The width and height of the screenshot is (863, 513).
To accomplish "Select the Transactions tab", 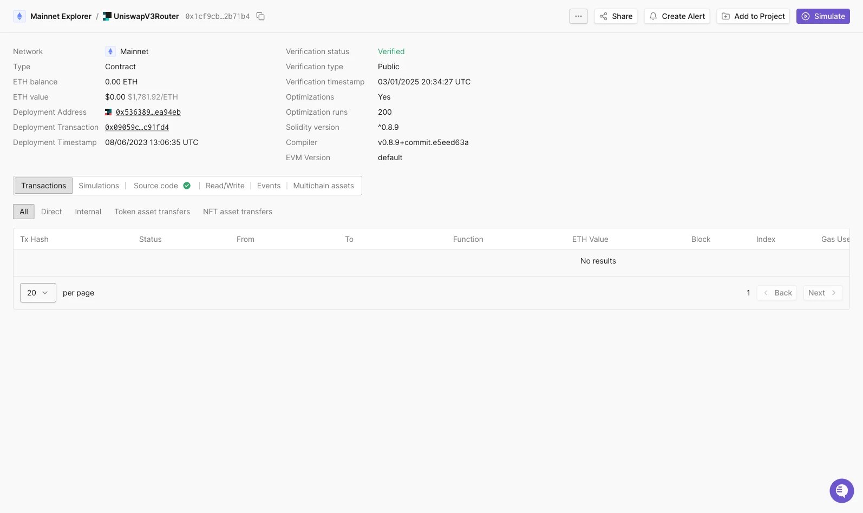I will point(43,186).
